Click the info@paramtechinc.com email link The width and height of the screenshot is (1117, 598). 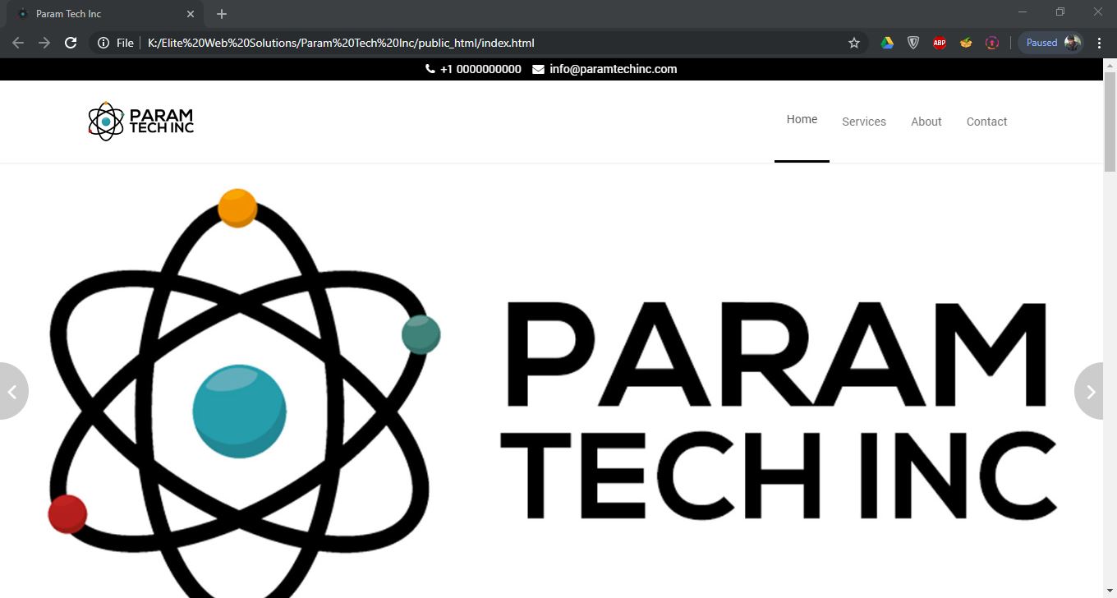click(614, 69)
